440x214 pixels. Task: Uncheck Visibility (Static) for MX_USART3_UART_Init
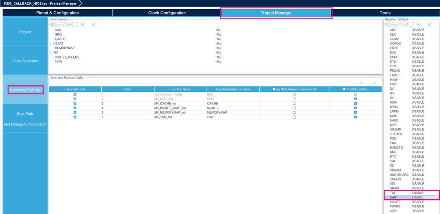point(355,108)
